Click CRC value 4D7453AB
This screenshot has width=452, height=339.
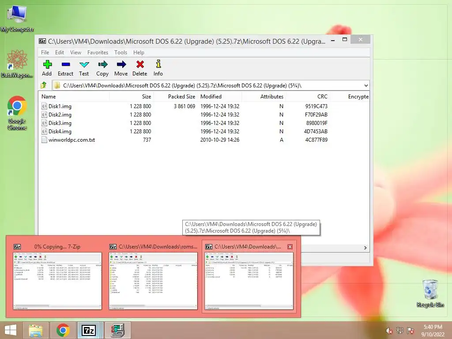click(316, 132)
